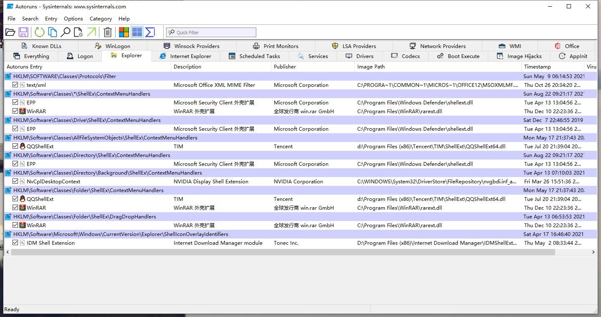This screenshot has height=317, width=601.
Task: Click the registry icon of HKLM\SOFTWARE\Classes\Protocols\Filter
Action: coord(8,76)
